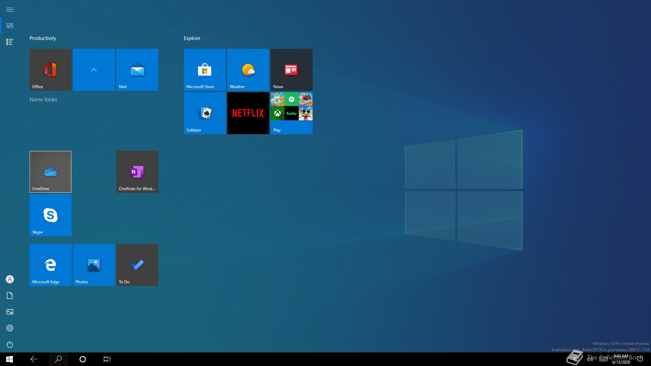Open the Pictures sidebar icon
The height and width of the screenshot is (366, 651).
coord(10,312)
